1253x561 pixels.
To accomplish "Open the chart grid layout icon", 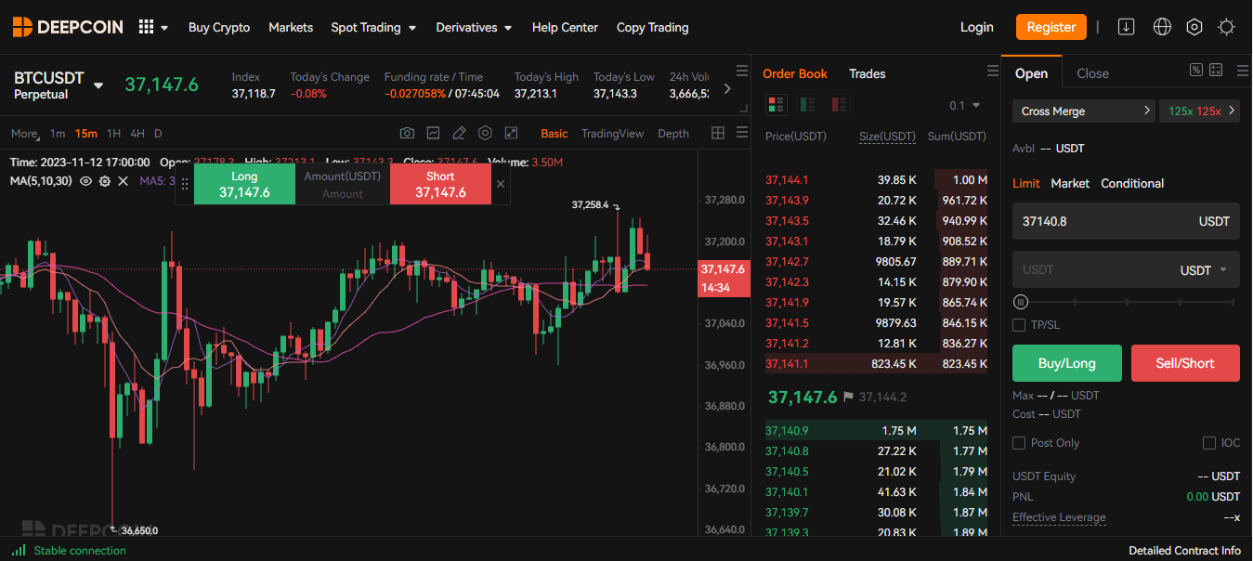I will (718, 133).
